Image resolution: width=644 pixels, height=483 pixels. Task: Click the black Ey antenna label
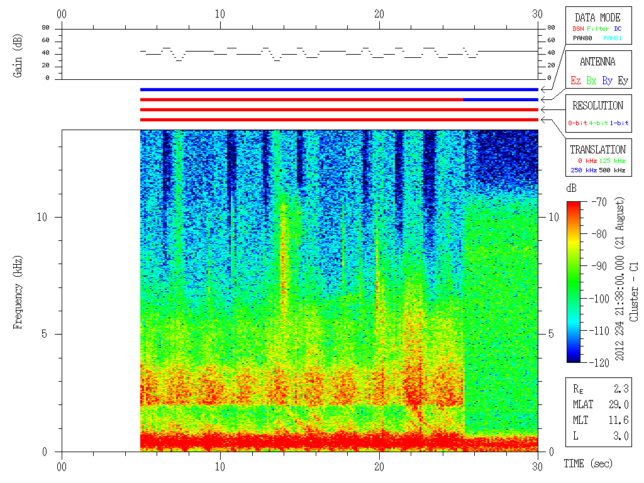pyautogui.click(x=623, y=80)
